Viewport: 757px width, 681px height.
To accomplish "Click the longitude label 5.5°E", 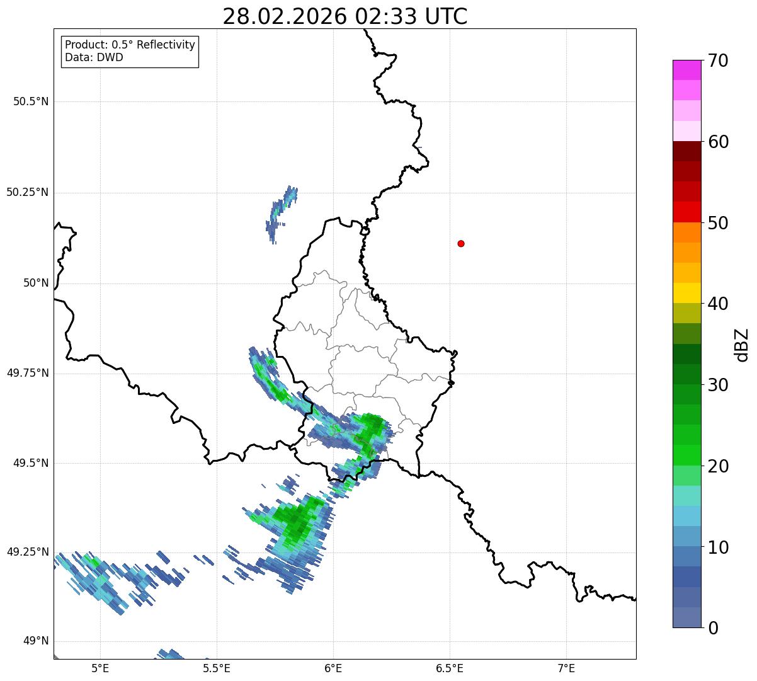I will coord(217,668).
